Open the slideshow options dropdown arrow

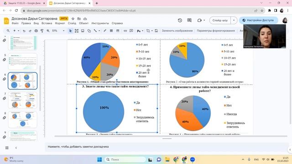(x=234, y=20)
